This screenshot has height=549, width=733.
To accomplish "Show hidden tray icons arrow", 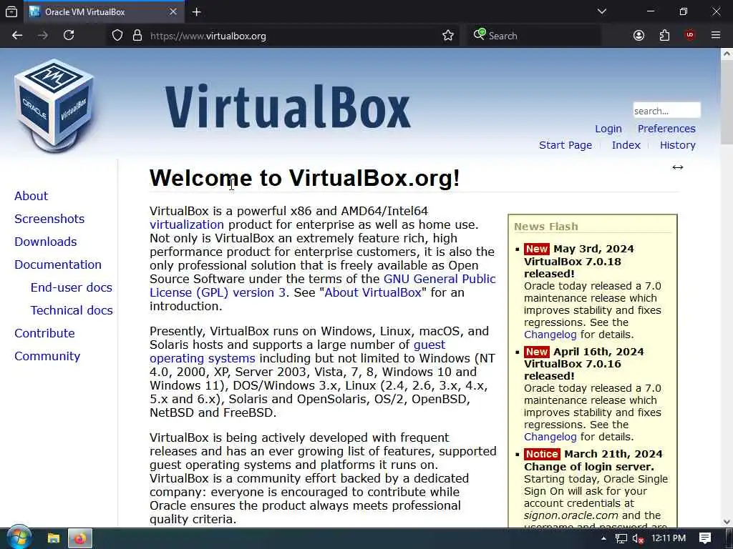I will point(603,538).
